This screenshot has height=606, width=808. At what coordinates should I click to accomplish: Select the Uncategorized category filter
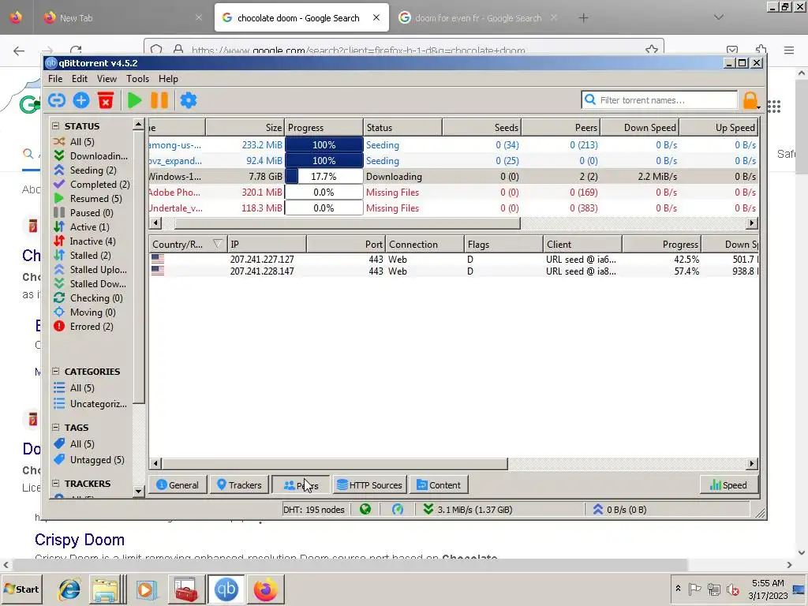[90, 403]
